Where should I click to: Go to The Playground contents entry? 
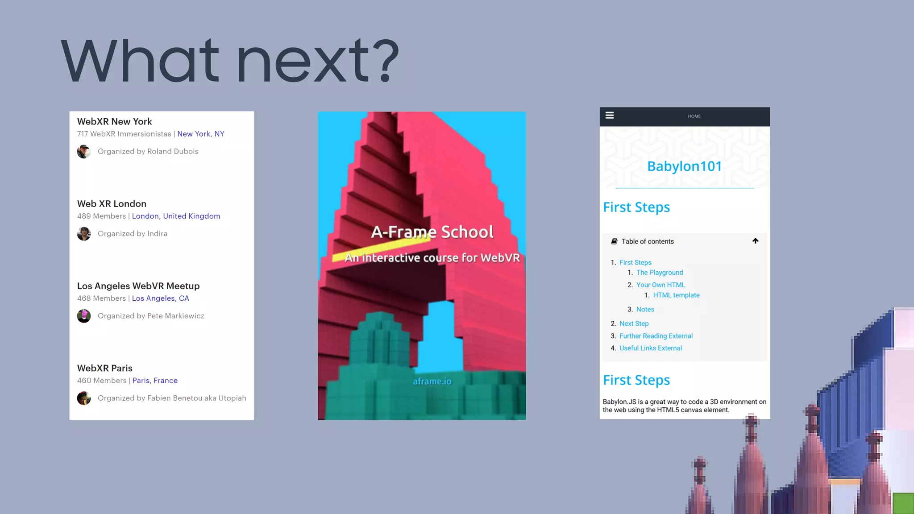659,273
